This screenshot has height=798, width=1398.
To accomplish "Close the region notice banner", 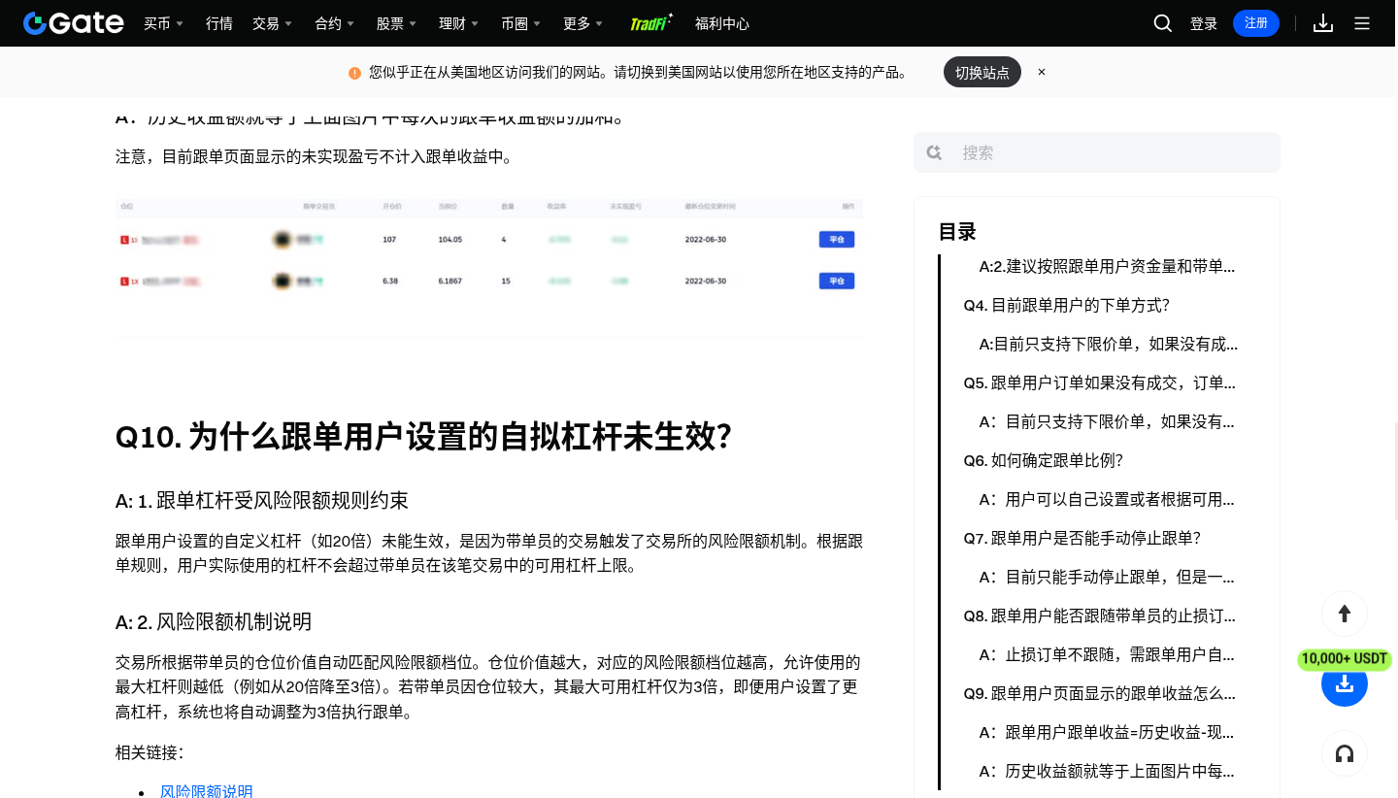I will point(1042,72).
